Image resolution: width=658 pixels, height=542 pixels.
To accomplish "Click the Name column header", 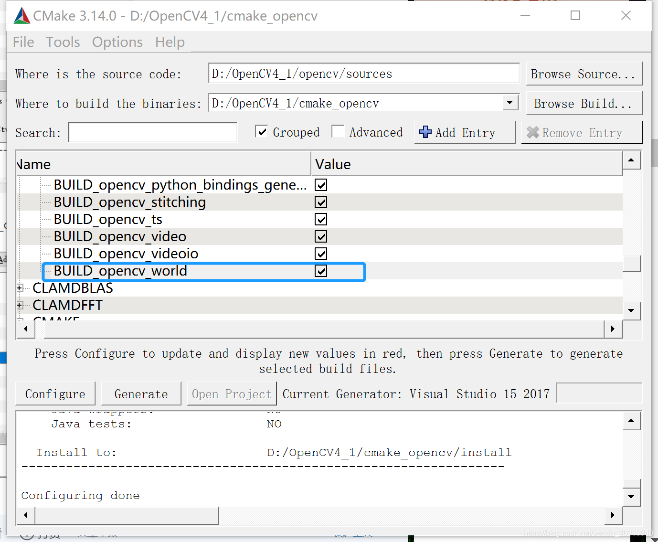I will click(x=163, y=164).
